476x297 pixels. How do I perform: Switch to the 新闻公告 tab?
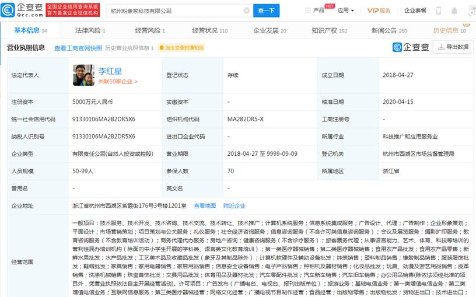tap(389, 30)
